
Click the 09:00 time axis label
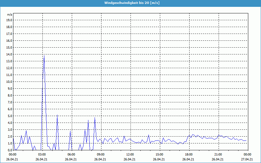[x=100, y=154]
